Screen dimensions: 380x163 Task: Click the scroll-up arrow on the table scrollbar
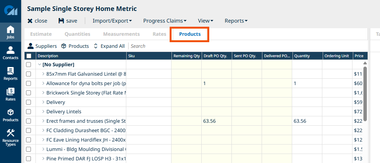pos(365,63)
